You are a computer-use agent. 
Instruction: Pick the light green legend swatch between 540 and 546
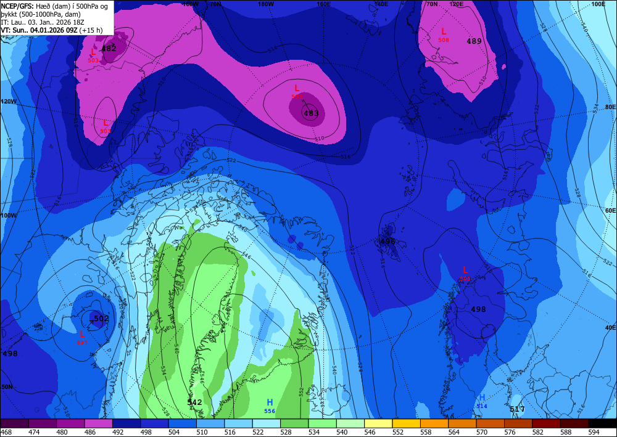(350, 423)
